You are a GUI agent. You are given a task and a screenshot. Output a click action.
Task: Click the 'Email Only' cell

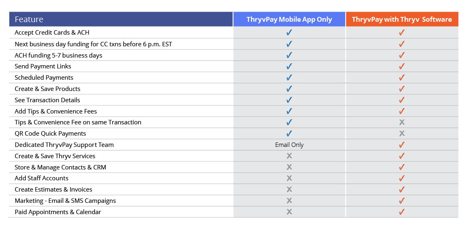289,145
